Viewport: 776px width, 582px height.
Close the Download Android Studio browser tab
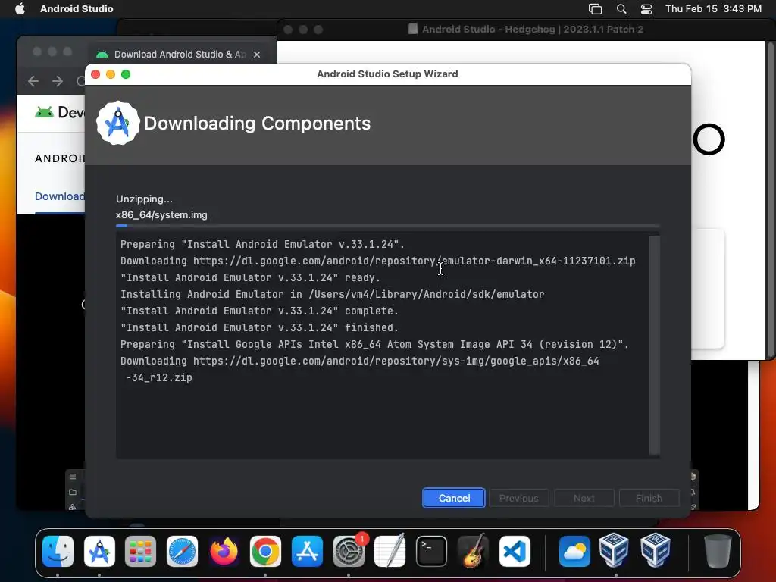[257, 55]
